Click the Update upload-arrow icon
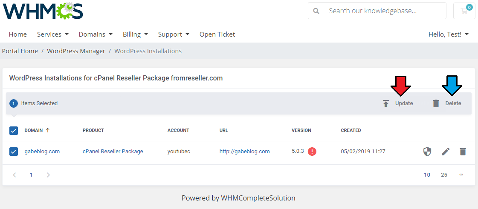The width and height of the screenshot is (478, 209). pyautogui.click(x=386, y=103)
